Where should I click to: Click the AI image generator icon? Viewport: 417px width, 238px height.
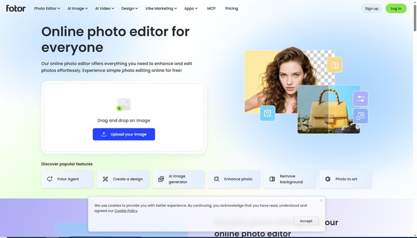pyautogui.click(x=161, y=179)
